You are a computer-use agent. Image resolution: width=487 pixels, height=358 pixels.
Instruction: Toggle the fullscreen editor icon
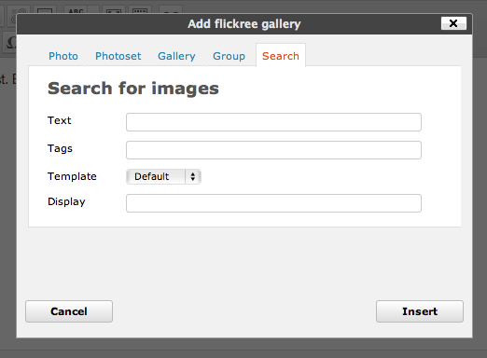114,10
